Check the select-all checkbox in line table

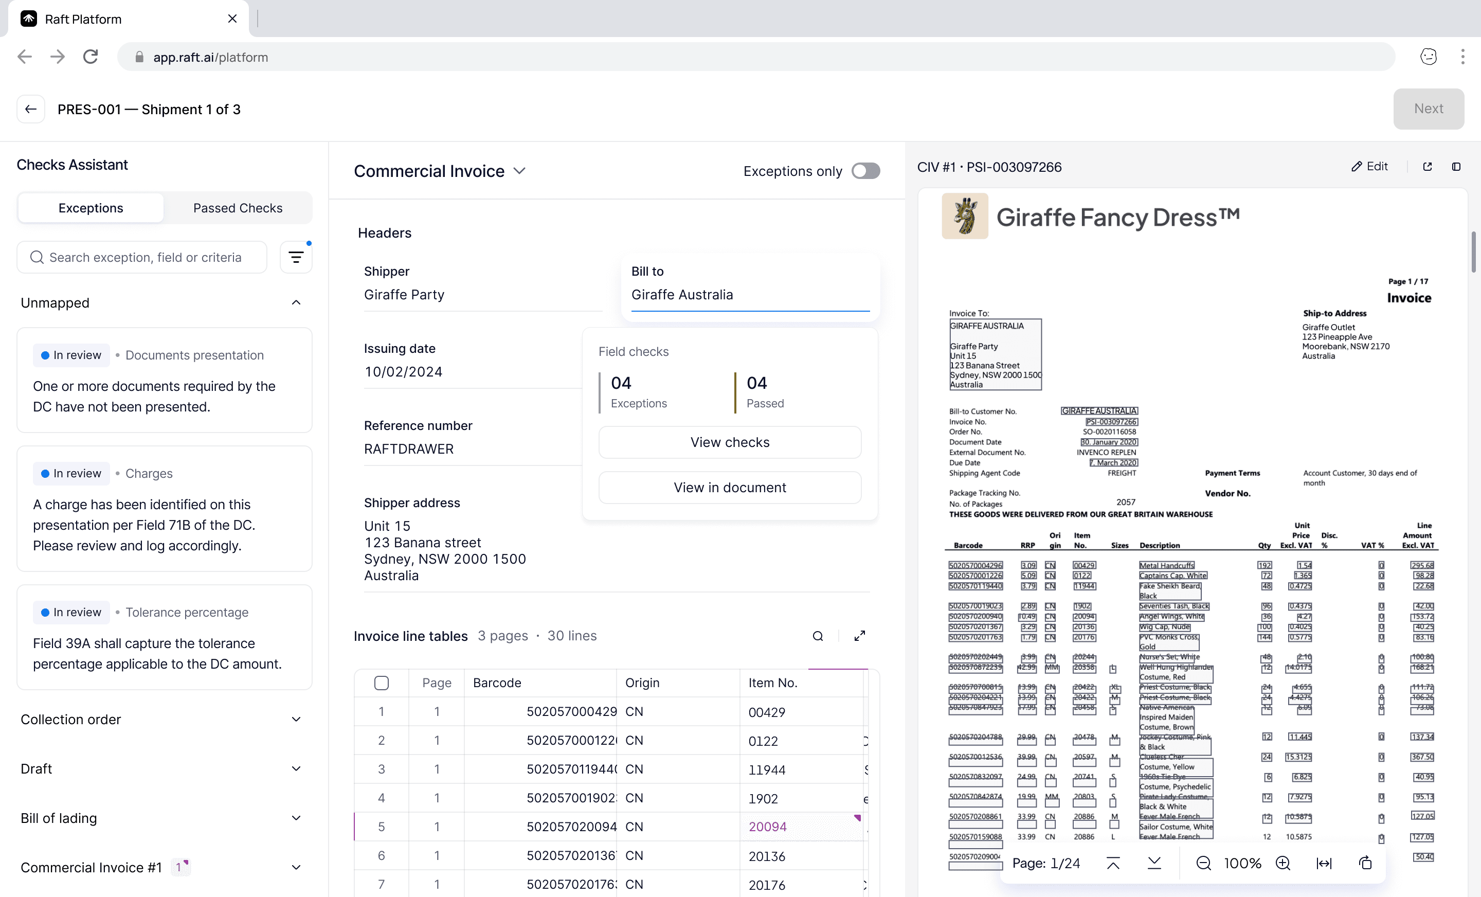381,683
